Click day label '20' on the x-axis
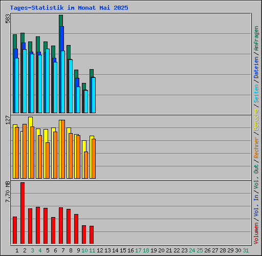Image resolution: width=262 pixels, height=256 pixels. 161,250
